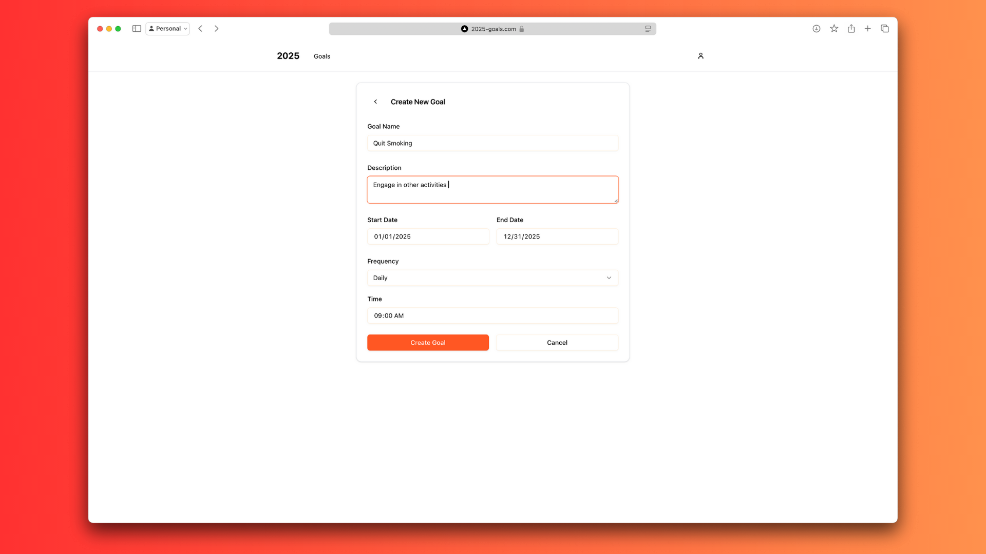Open the Personal profile dropdown
The image size is (986, 554).
168,29
